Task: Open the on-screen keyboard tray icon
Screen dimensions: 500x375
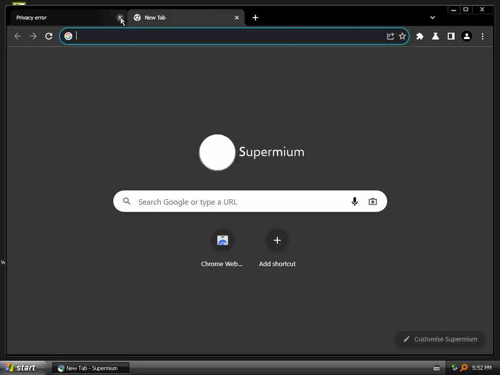Action: click(437, 368)
